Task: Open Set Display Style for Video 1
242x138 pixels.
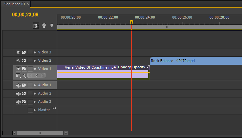Action: pos(18,76)
